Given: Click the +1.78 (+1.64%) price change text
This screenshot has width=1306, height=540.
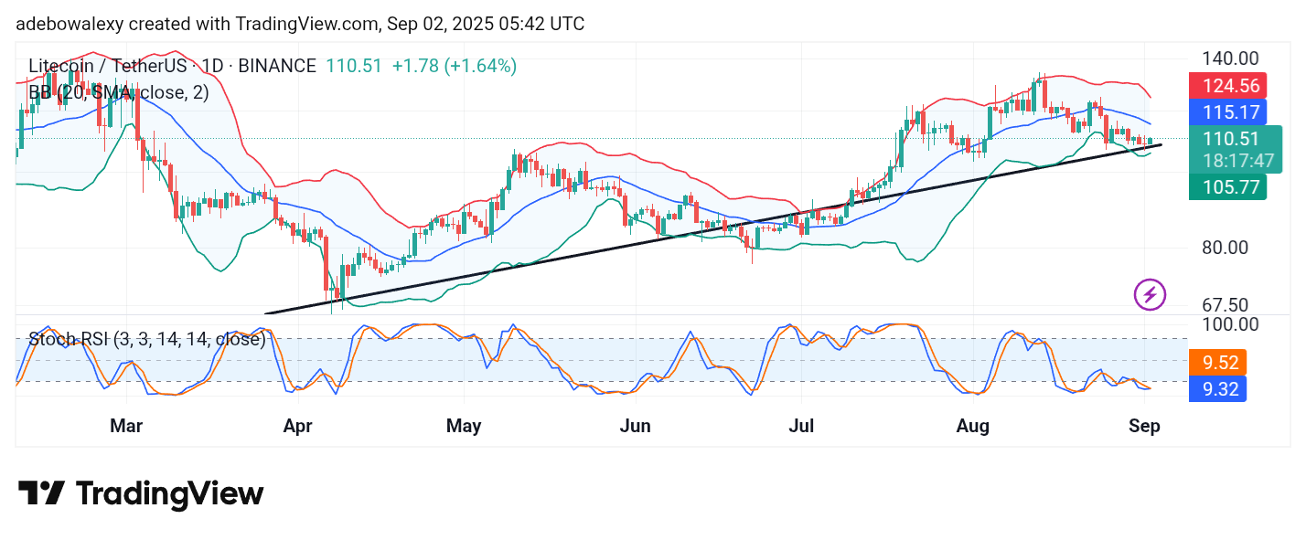Looking at the screenshot, I should coord(455,66).
